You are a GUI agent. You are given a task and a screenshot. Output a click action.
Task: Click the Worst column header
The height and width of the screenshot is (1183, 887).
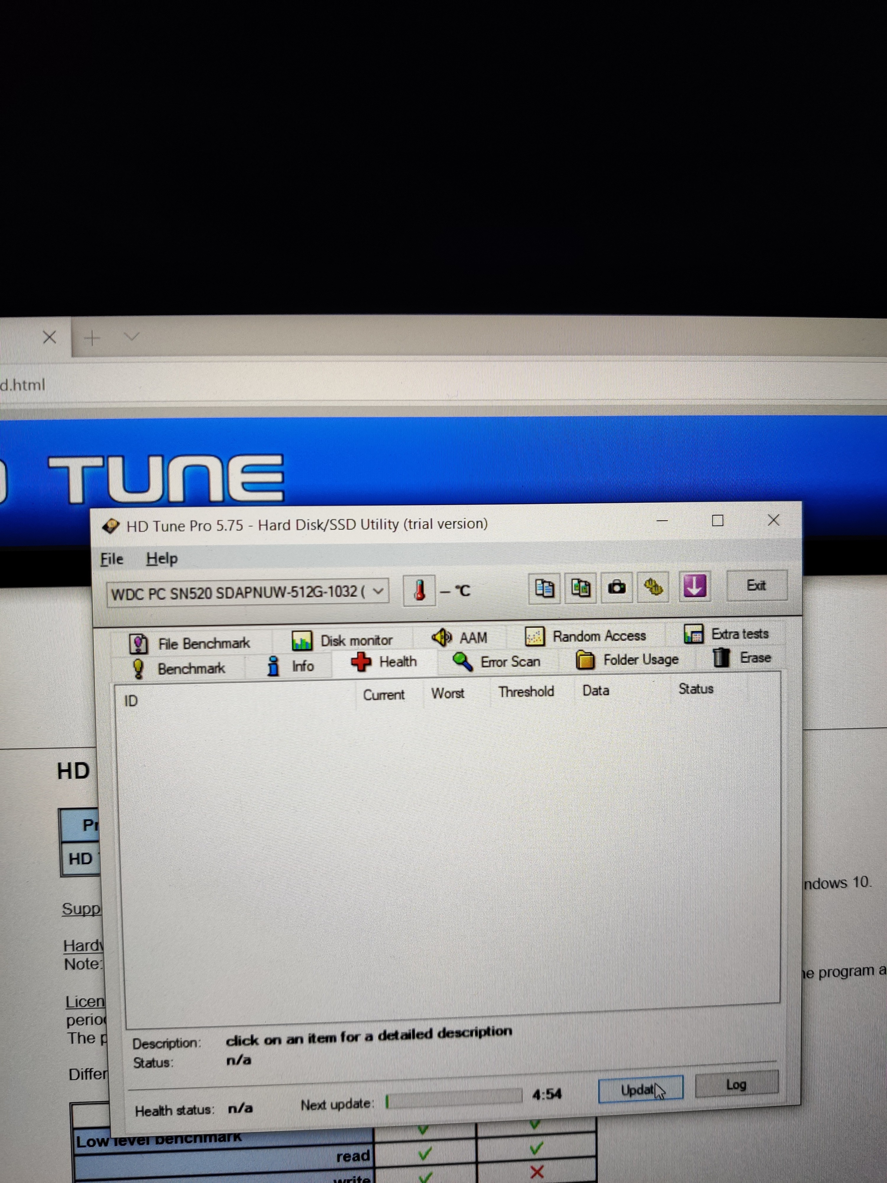pos(448,693)
